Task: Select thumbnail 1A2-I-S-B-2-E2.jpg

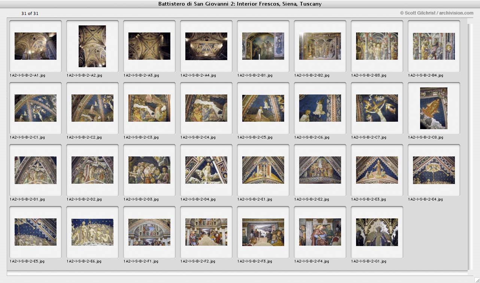Action: coord(320,170)
